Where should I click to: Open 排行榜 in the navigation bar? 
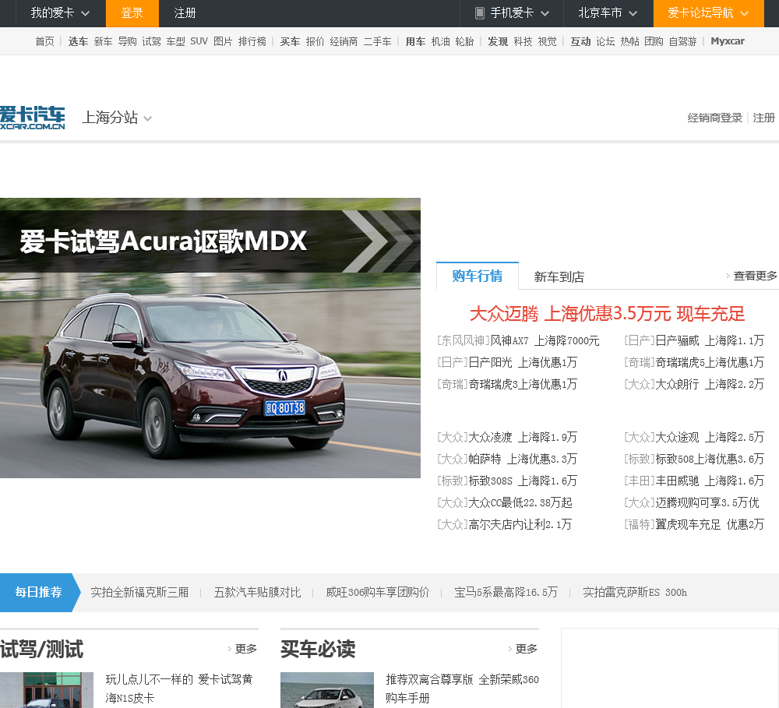click(252, 41)
